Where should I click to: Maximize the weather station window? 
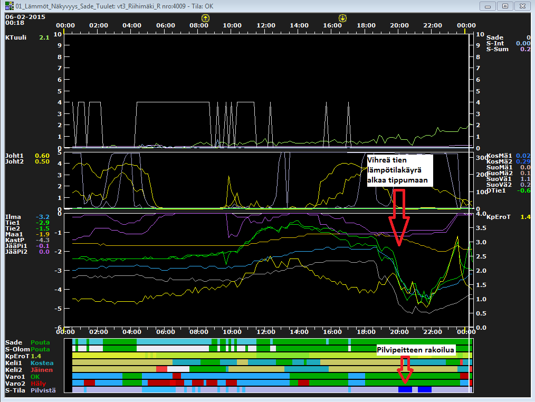[505, 6]
